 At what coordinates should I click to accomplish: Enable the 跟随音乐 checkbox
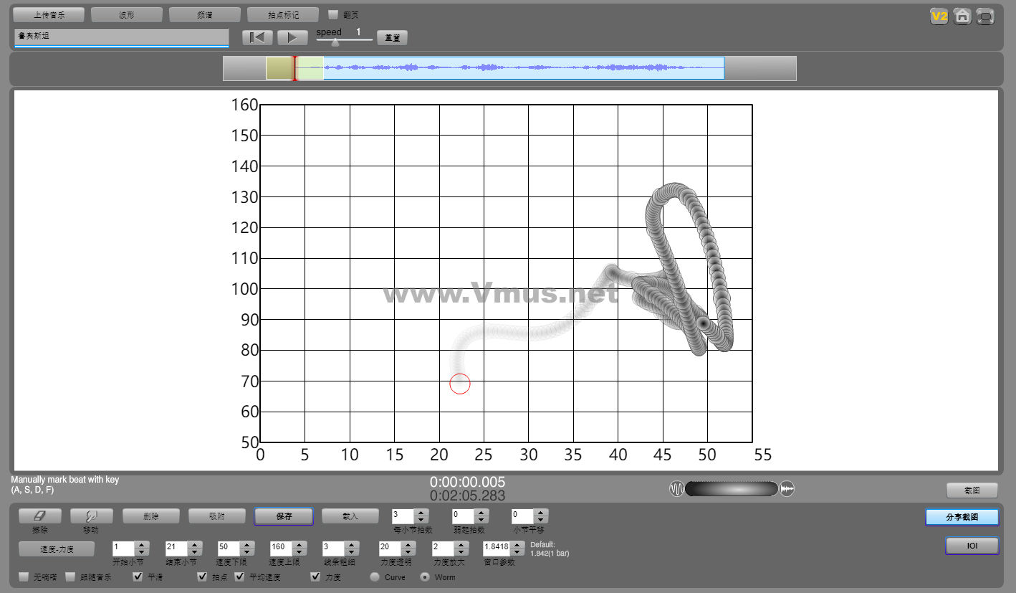pos(70,577)
